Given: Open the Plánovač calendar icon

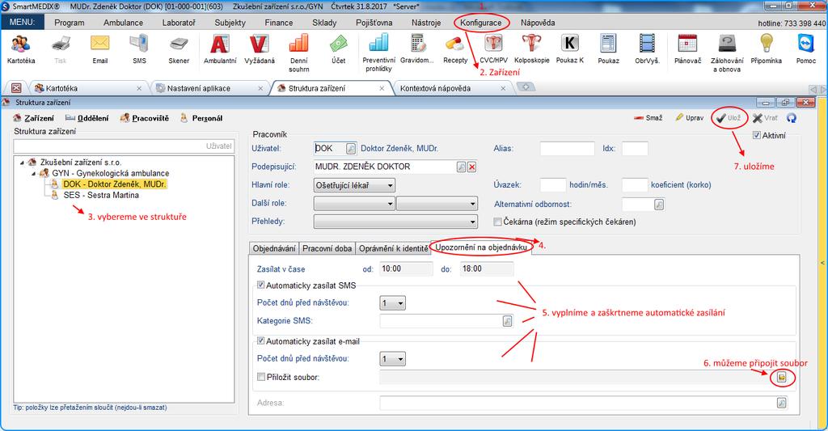Looking at the screenshot, I should tap(687, 44).
